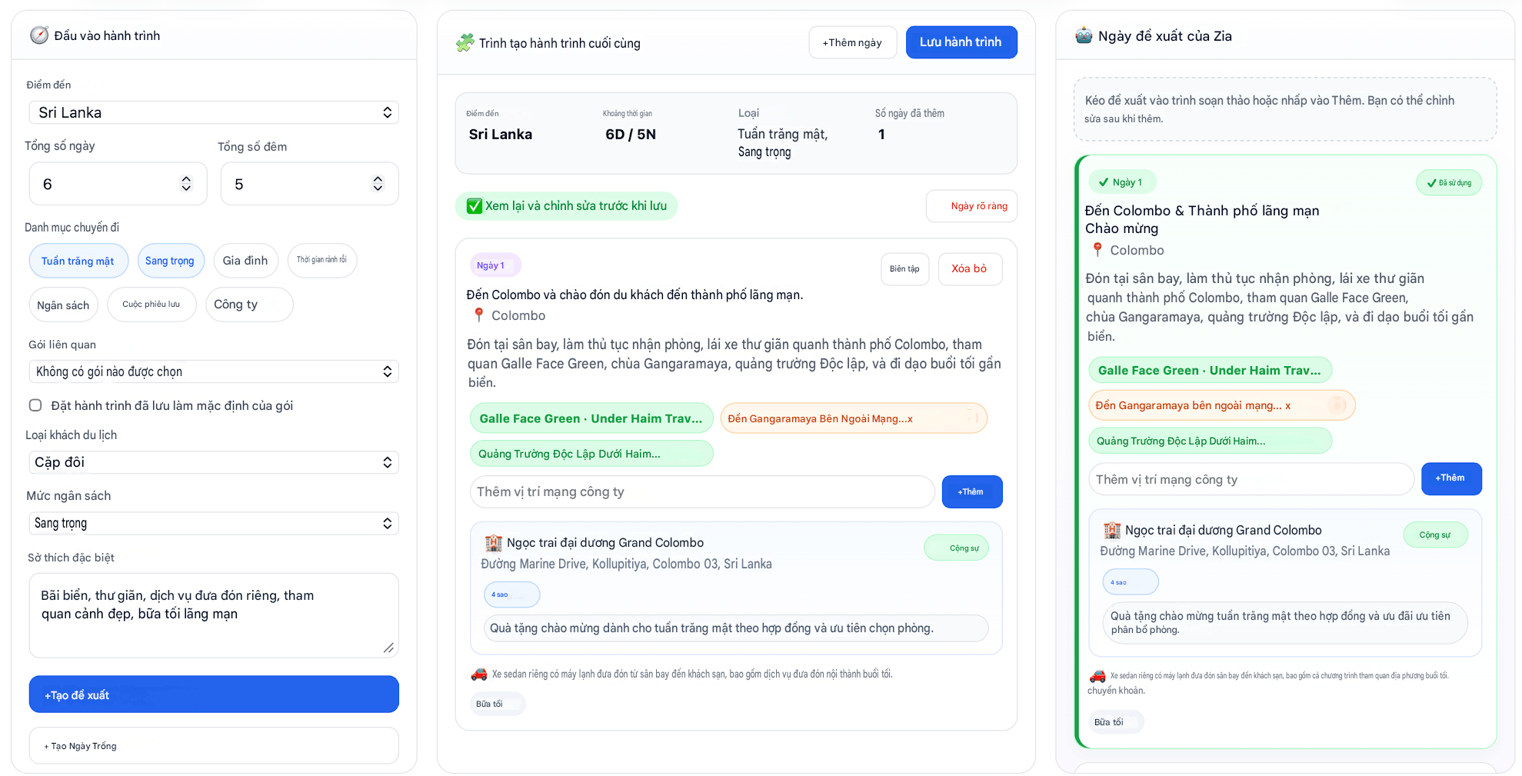Open the Điểm đến Sri Lanka dropdown

(214, 112)
